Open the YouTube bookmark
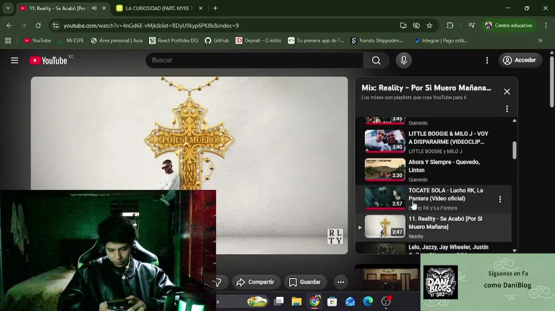The image size is (555, 311). pos(38,41)
